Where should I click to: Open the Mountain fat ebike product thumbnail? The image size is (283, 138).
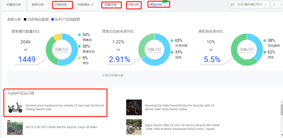pos(134,107)
